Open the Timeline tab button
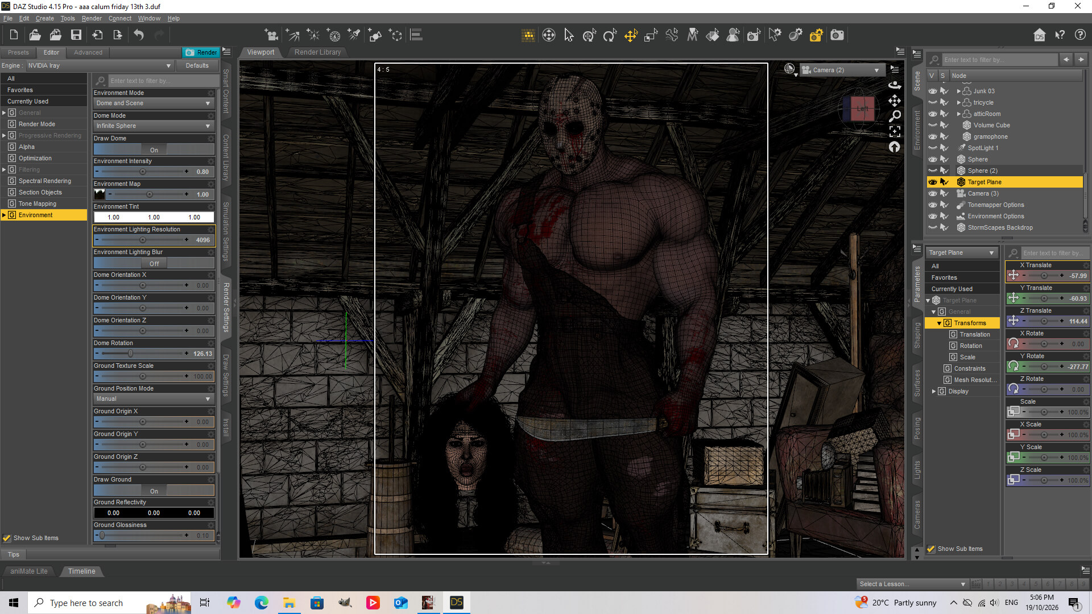Screen dimensions: 1092x614 click(82, 571)
